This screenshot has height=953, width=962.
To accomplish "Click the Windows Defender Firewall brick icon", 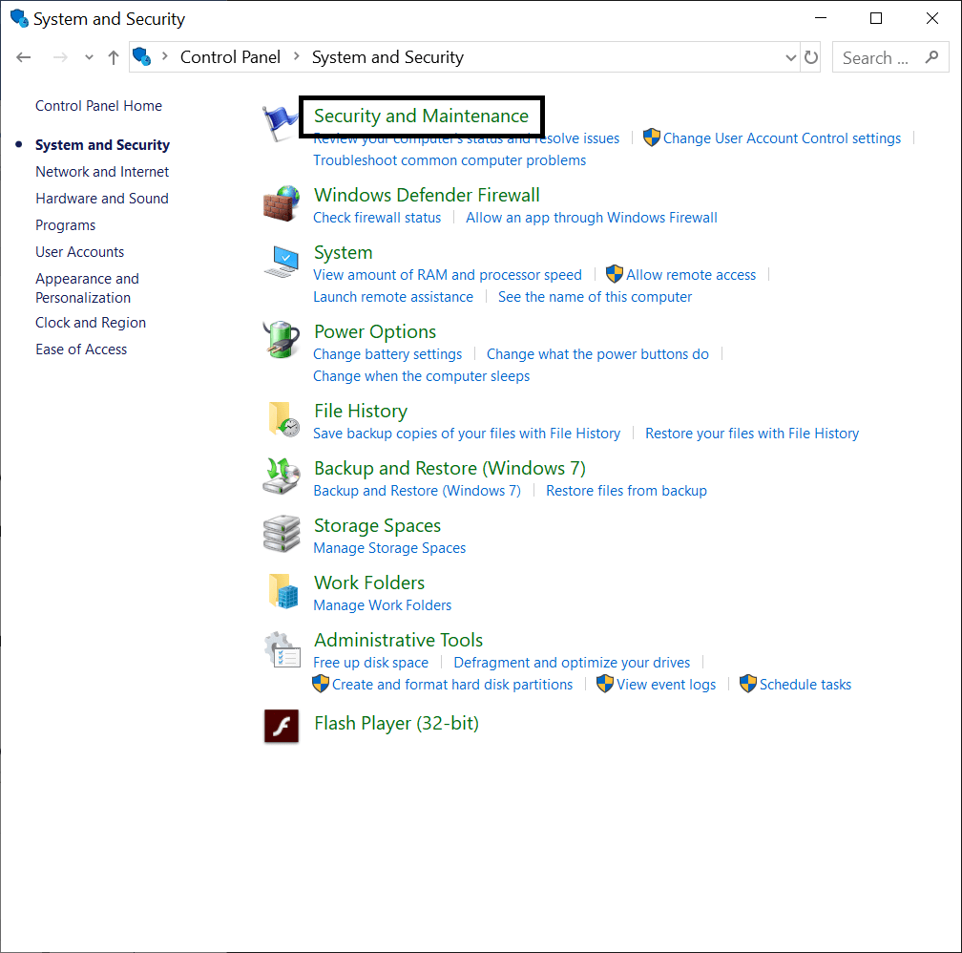I will coord(281,202).
